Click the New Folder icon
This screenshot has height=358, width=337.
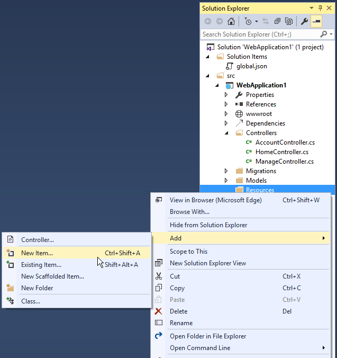(x=10, y=288)
